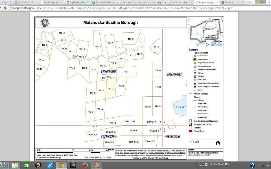This screenshot has height=169, width=271.
Task: Click the Library legend icon
Action: [195, 73]
